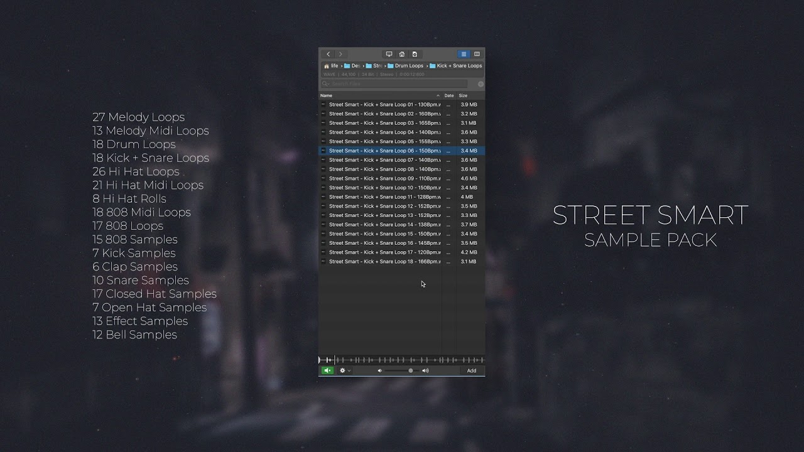Open the search magnifier dropdown
The height and width of the screenshot is (452, 804).
pos(325,83)
